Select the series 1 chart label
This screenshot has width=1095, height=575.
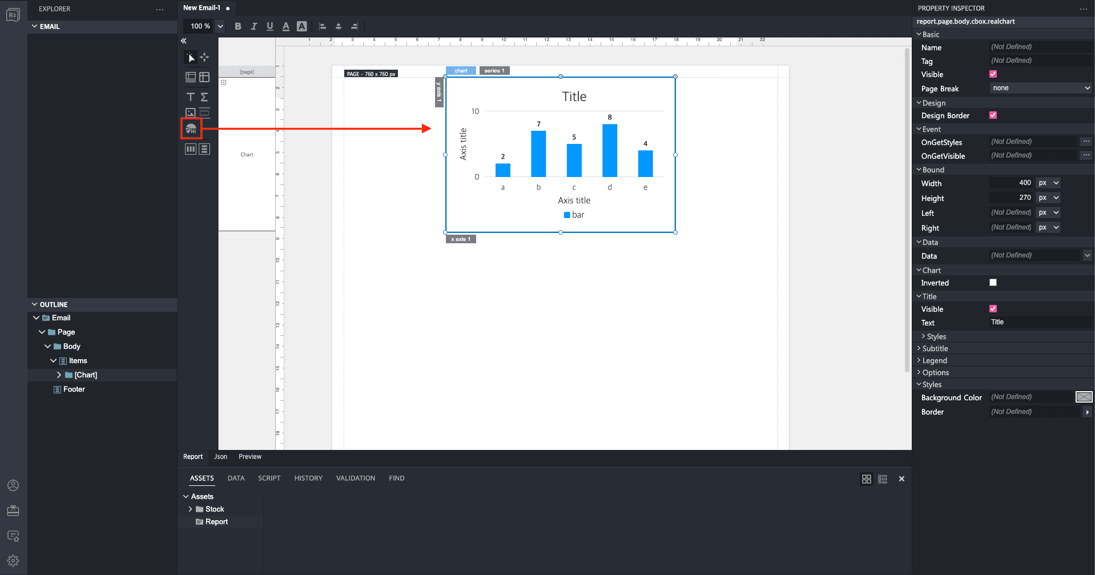coord(494,71)
